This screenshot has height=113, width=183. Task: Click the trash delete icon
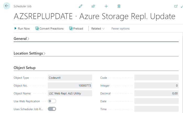point(119,6)
